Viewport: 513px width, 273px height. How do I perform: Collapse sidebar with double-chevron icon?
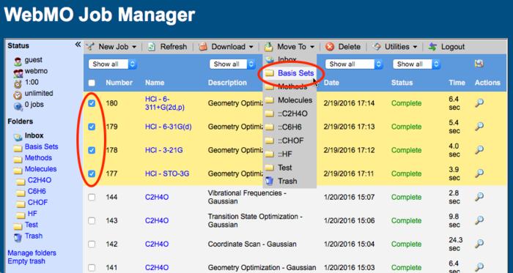pyautogui.click(x=78, y=45)
